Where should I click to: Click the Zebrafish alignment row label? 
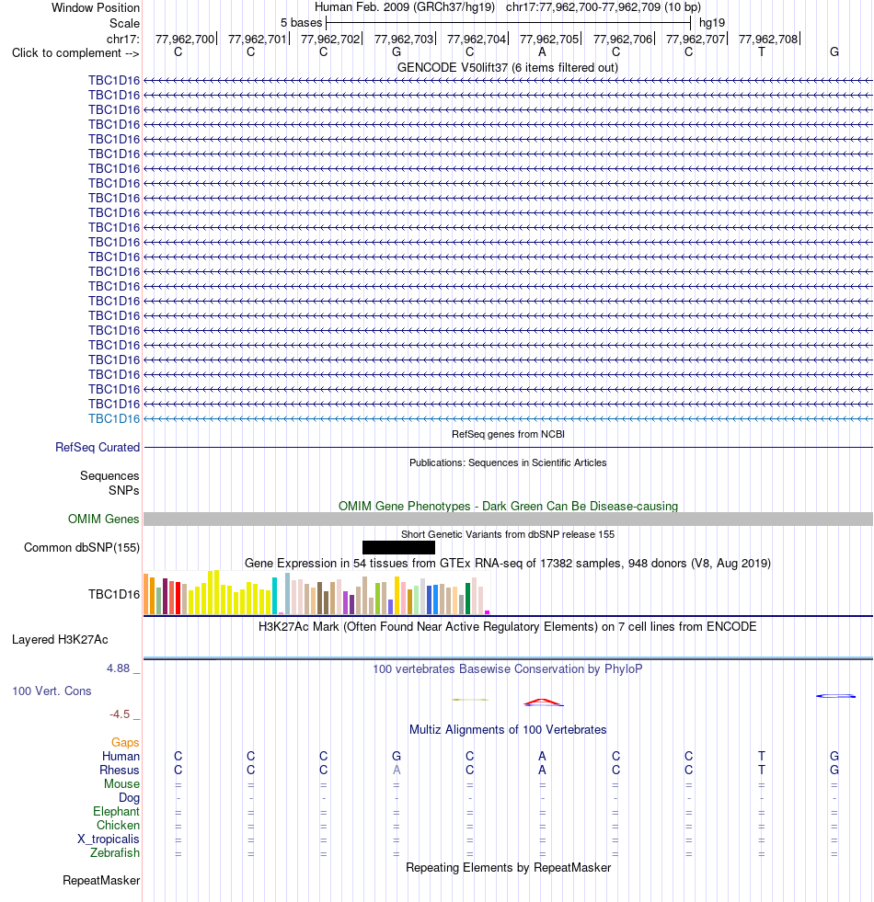pos(115,852)
